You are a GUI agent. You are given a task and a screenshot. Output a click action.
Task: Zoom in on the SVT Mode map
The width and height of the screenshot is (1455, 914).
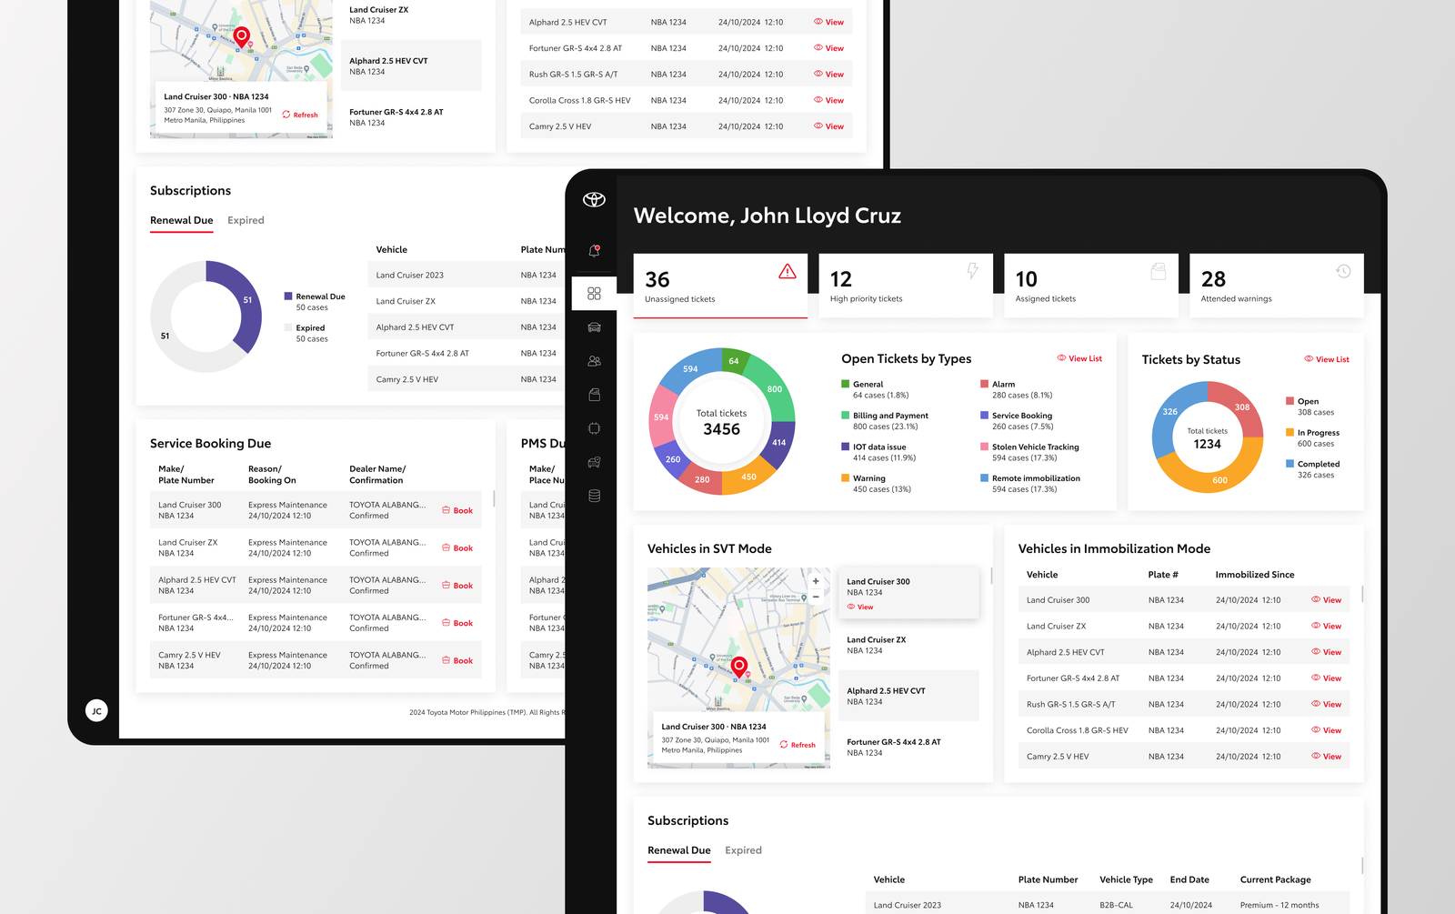(816, 581)
